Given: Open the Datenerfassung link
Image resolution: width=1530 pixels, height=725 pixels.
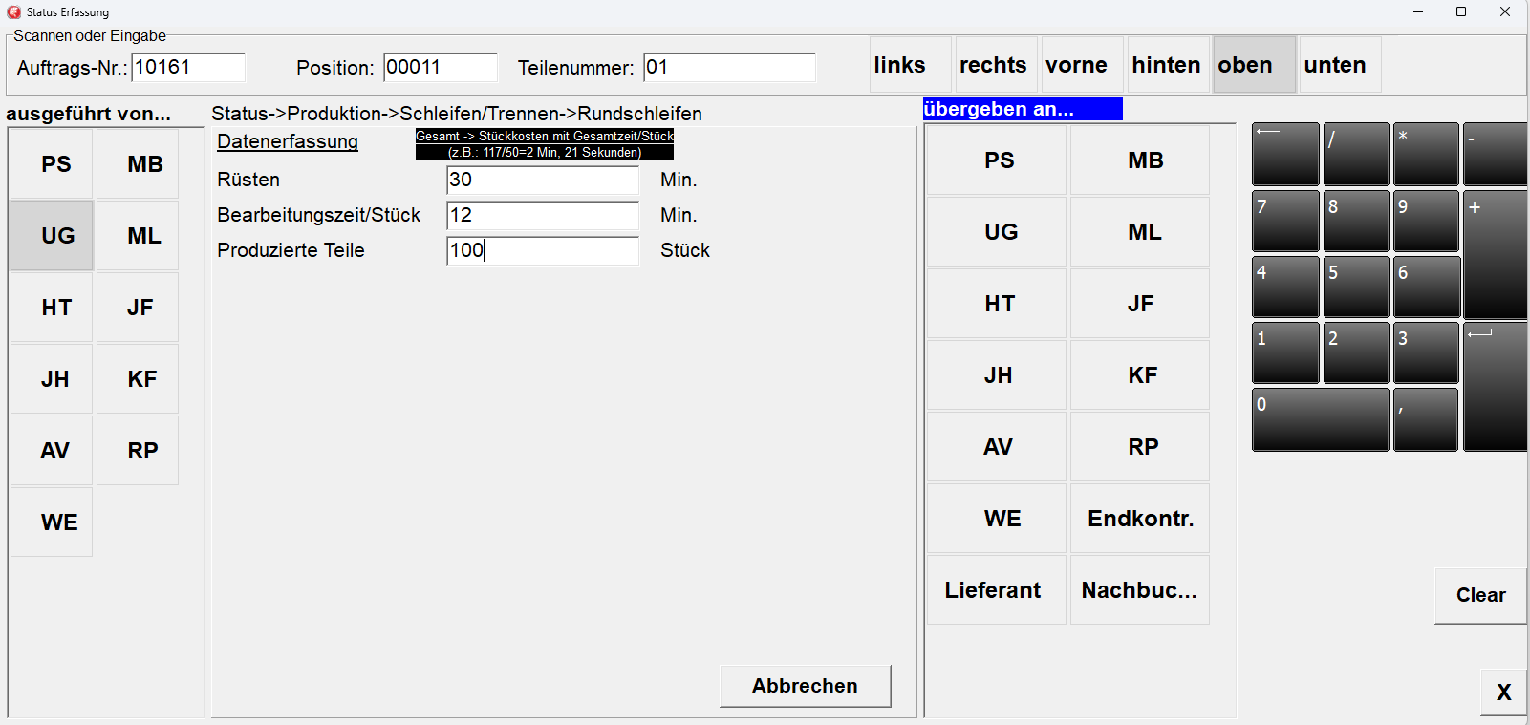Looking at the screenshot, I should [288, 141].
